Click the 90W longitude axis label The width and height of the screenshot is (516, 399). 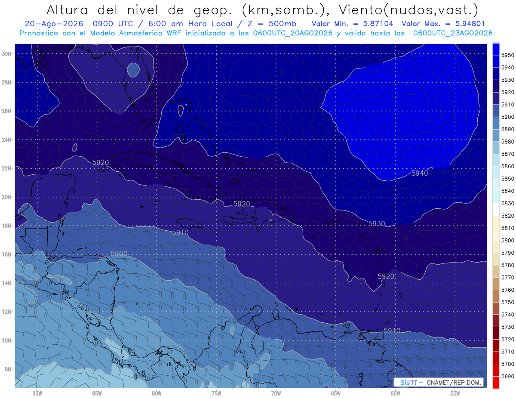coord(37,393)
